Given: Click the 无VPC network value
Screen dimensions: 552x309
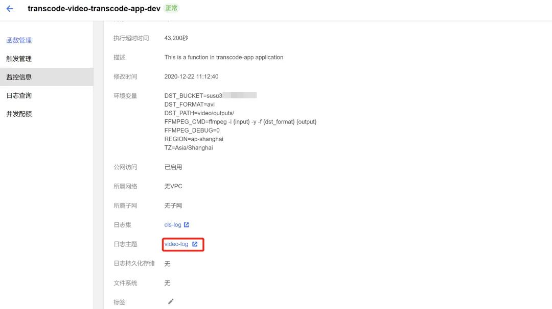Looking at the screenshot, I should (x=173, y=187).
